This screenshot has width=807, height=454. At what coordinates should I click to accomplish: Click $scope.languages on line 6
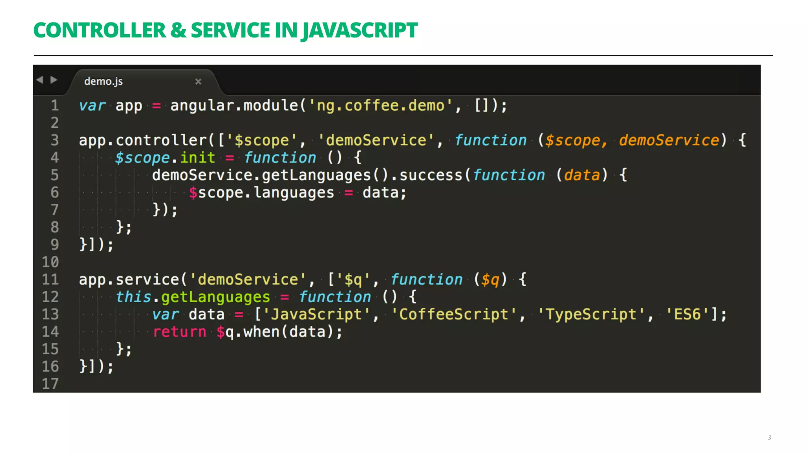261,193
